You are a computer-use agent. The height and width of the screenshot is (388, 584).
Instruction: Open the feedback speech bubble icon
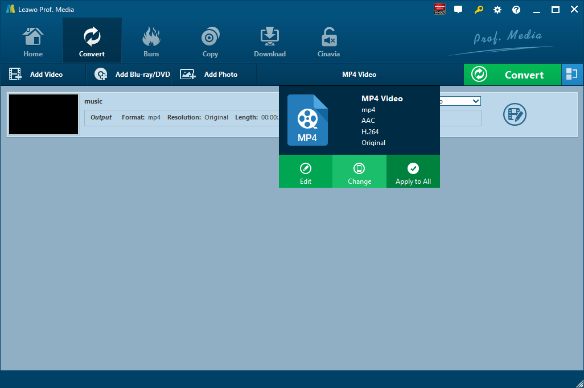tap(458, 10)
